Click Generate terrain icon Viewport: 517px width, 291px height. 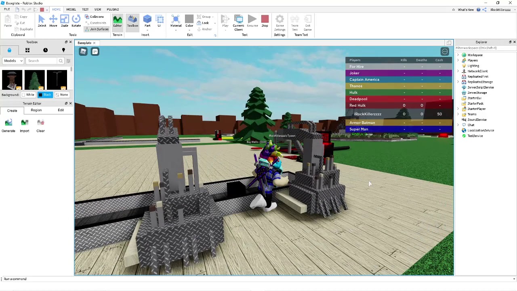coord(8,126)
